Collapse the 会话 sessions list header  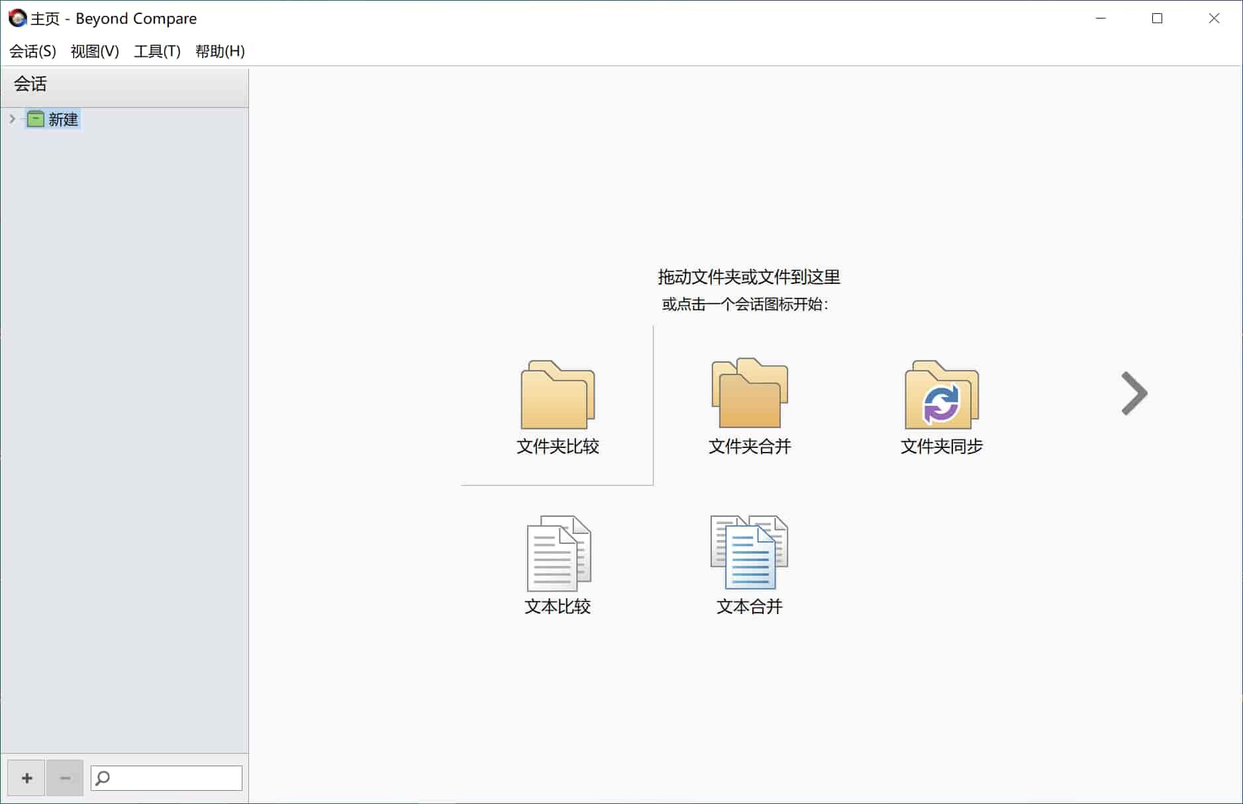[x=30, y=84]
